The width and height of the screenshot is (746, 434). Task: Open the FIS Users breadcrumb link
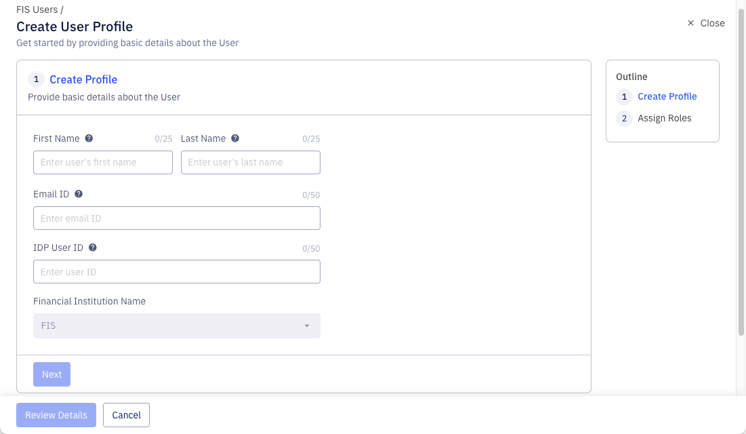coord(35,9)
